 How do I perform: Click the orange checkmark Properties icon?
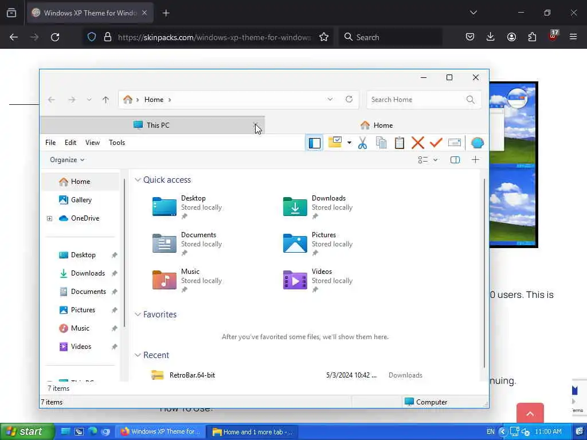436,143
